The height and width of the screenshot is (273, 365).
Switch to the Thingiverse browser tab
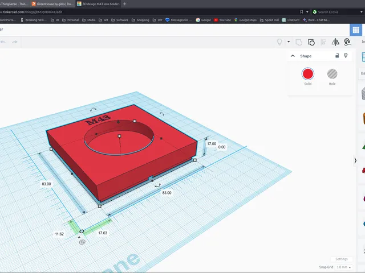14,4
